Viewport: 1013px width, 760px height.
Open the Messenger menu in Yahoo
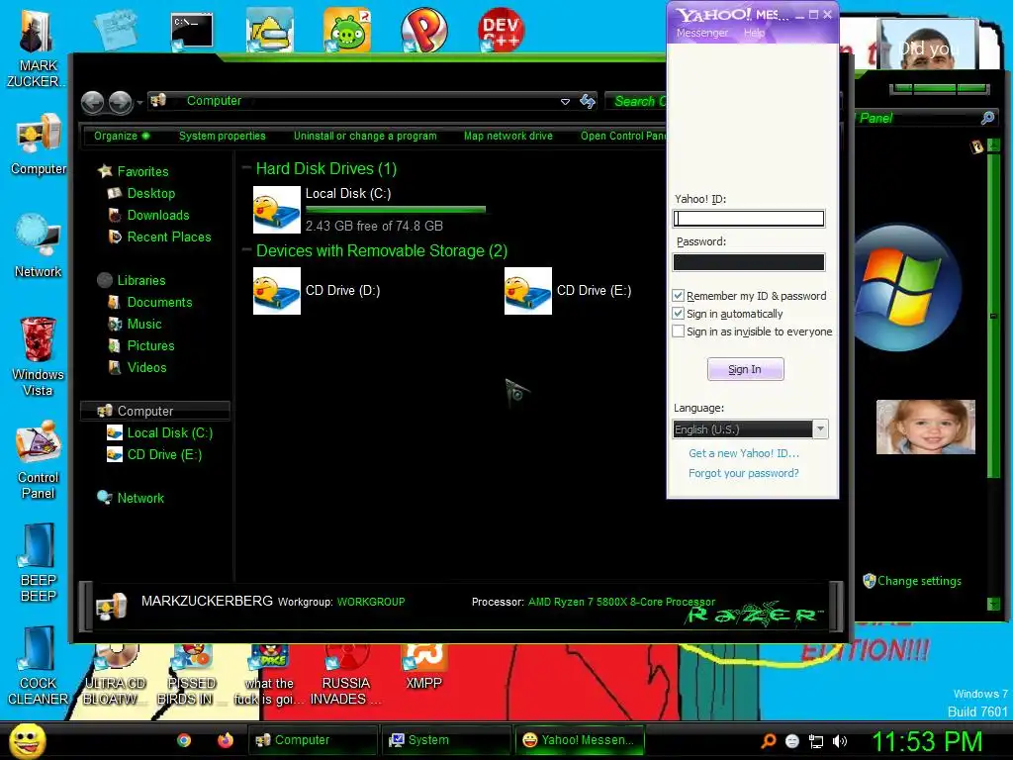point(701,33)
